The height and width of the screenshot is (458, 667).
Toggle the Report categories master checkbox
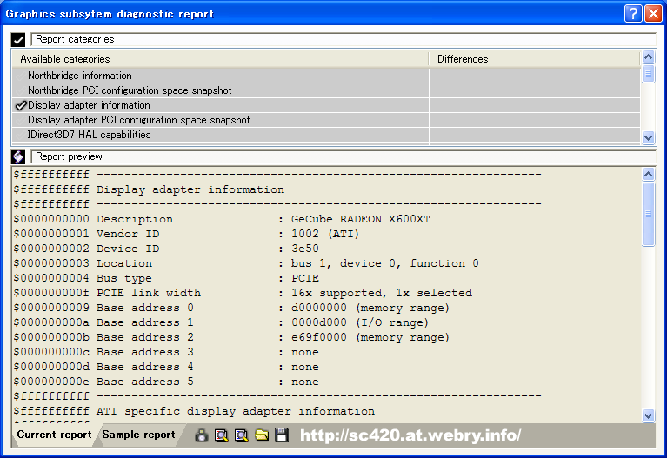(18, 40)
